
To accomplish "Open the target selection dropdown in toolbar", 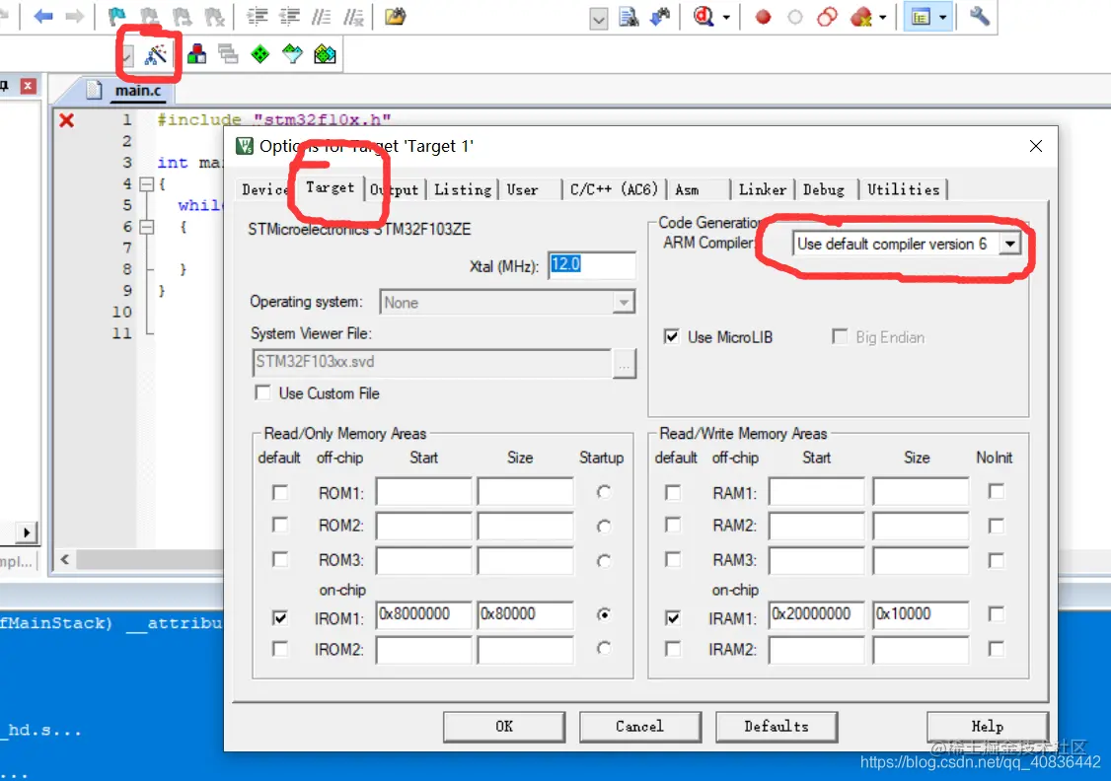I will [127, 54].
